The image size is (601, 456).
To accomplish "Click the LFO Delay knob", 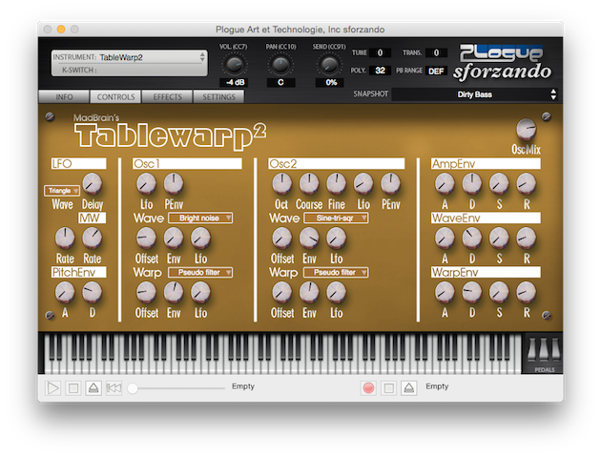I will click(x=93, y=183).
